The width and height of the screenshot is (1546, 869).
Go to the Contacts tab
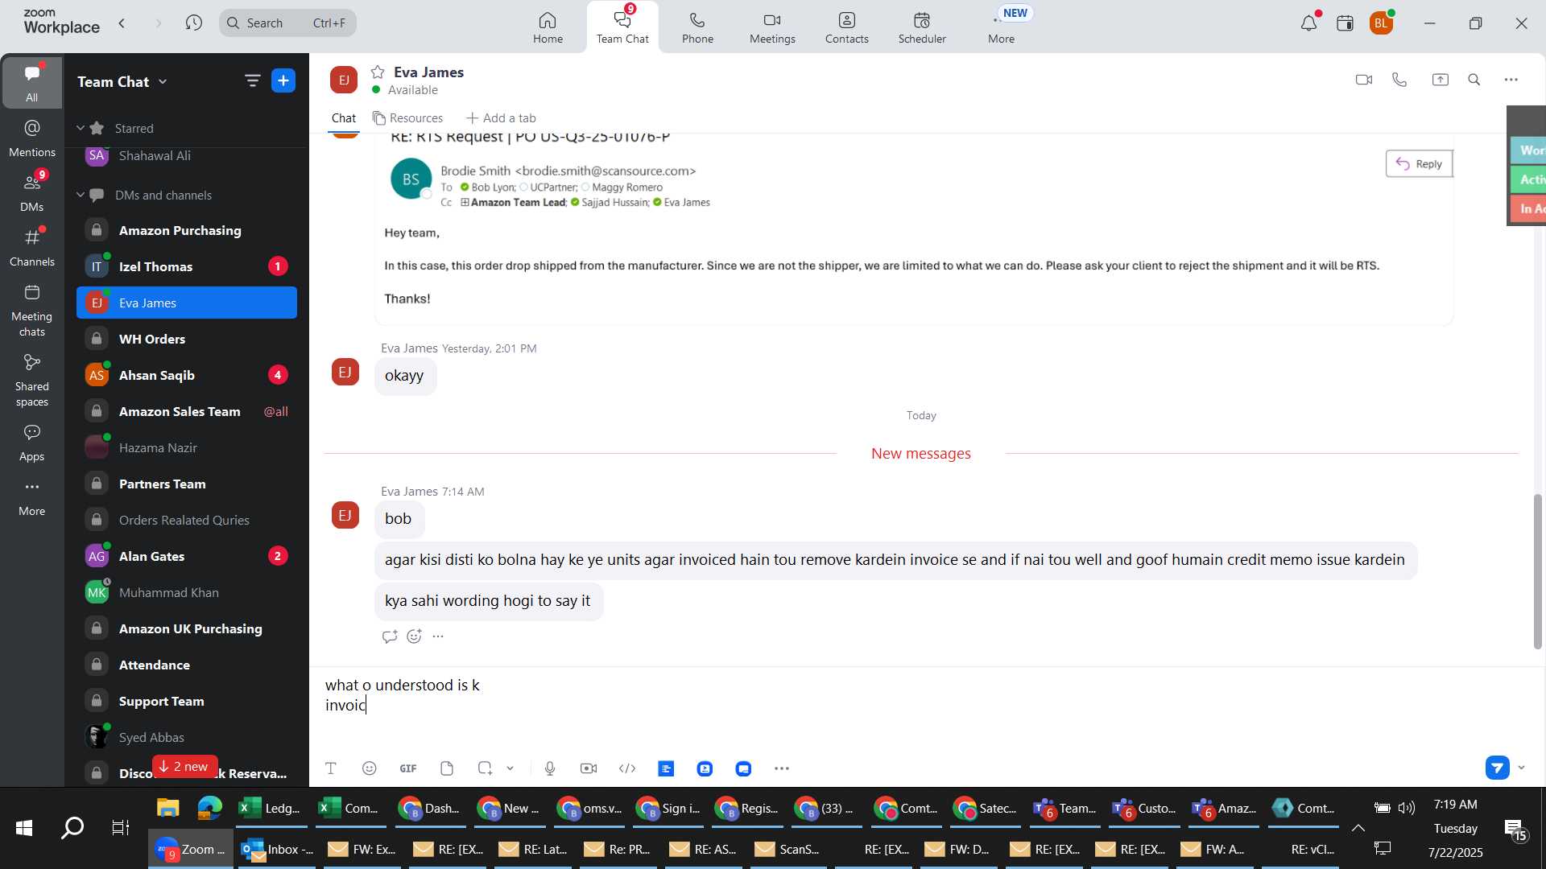click(846, 27)
